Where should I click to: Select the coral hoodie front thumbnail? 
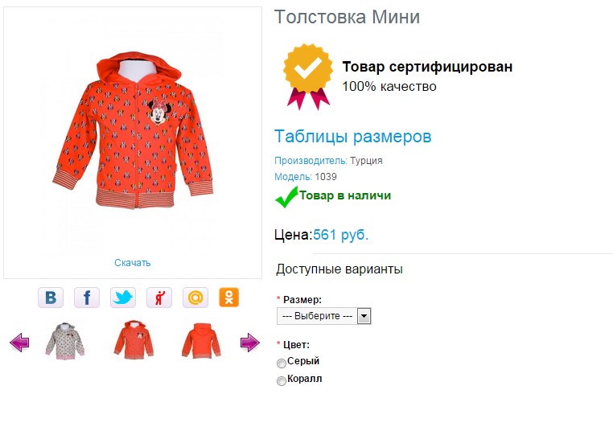(133, 340)
